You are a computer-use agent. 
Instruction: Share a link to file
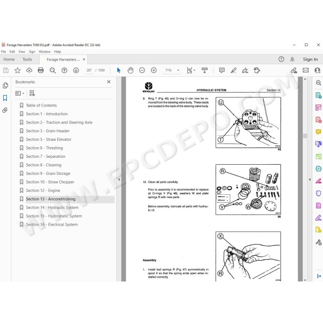point(294,71)
